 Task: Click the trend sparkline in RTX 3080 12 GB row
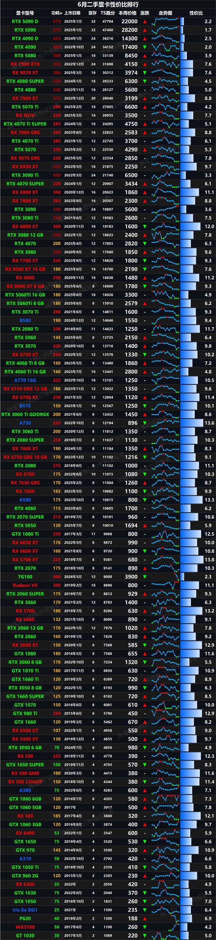165,235
